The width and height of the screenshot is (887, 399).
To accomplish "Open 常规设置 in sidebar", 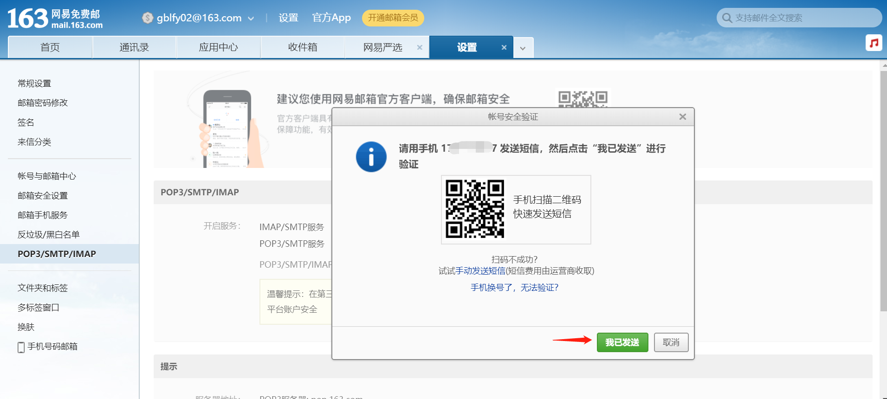I will pyautogui.click(x=34, y=84).
